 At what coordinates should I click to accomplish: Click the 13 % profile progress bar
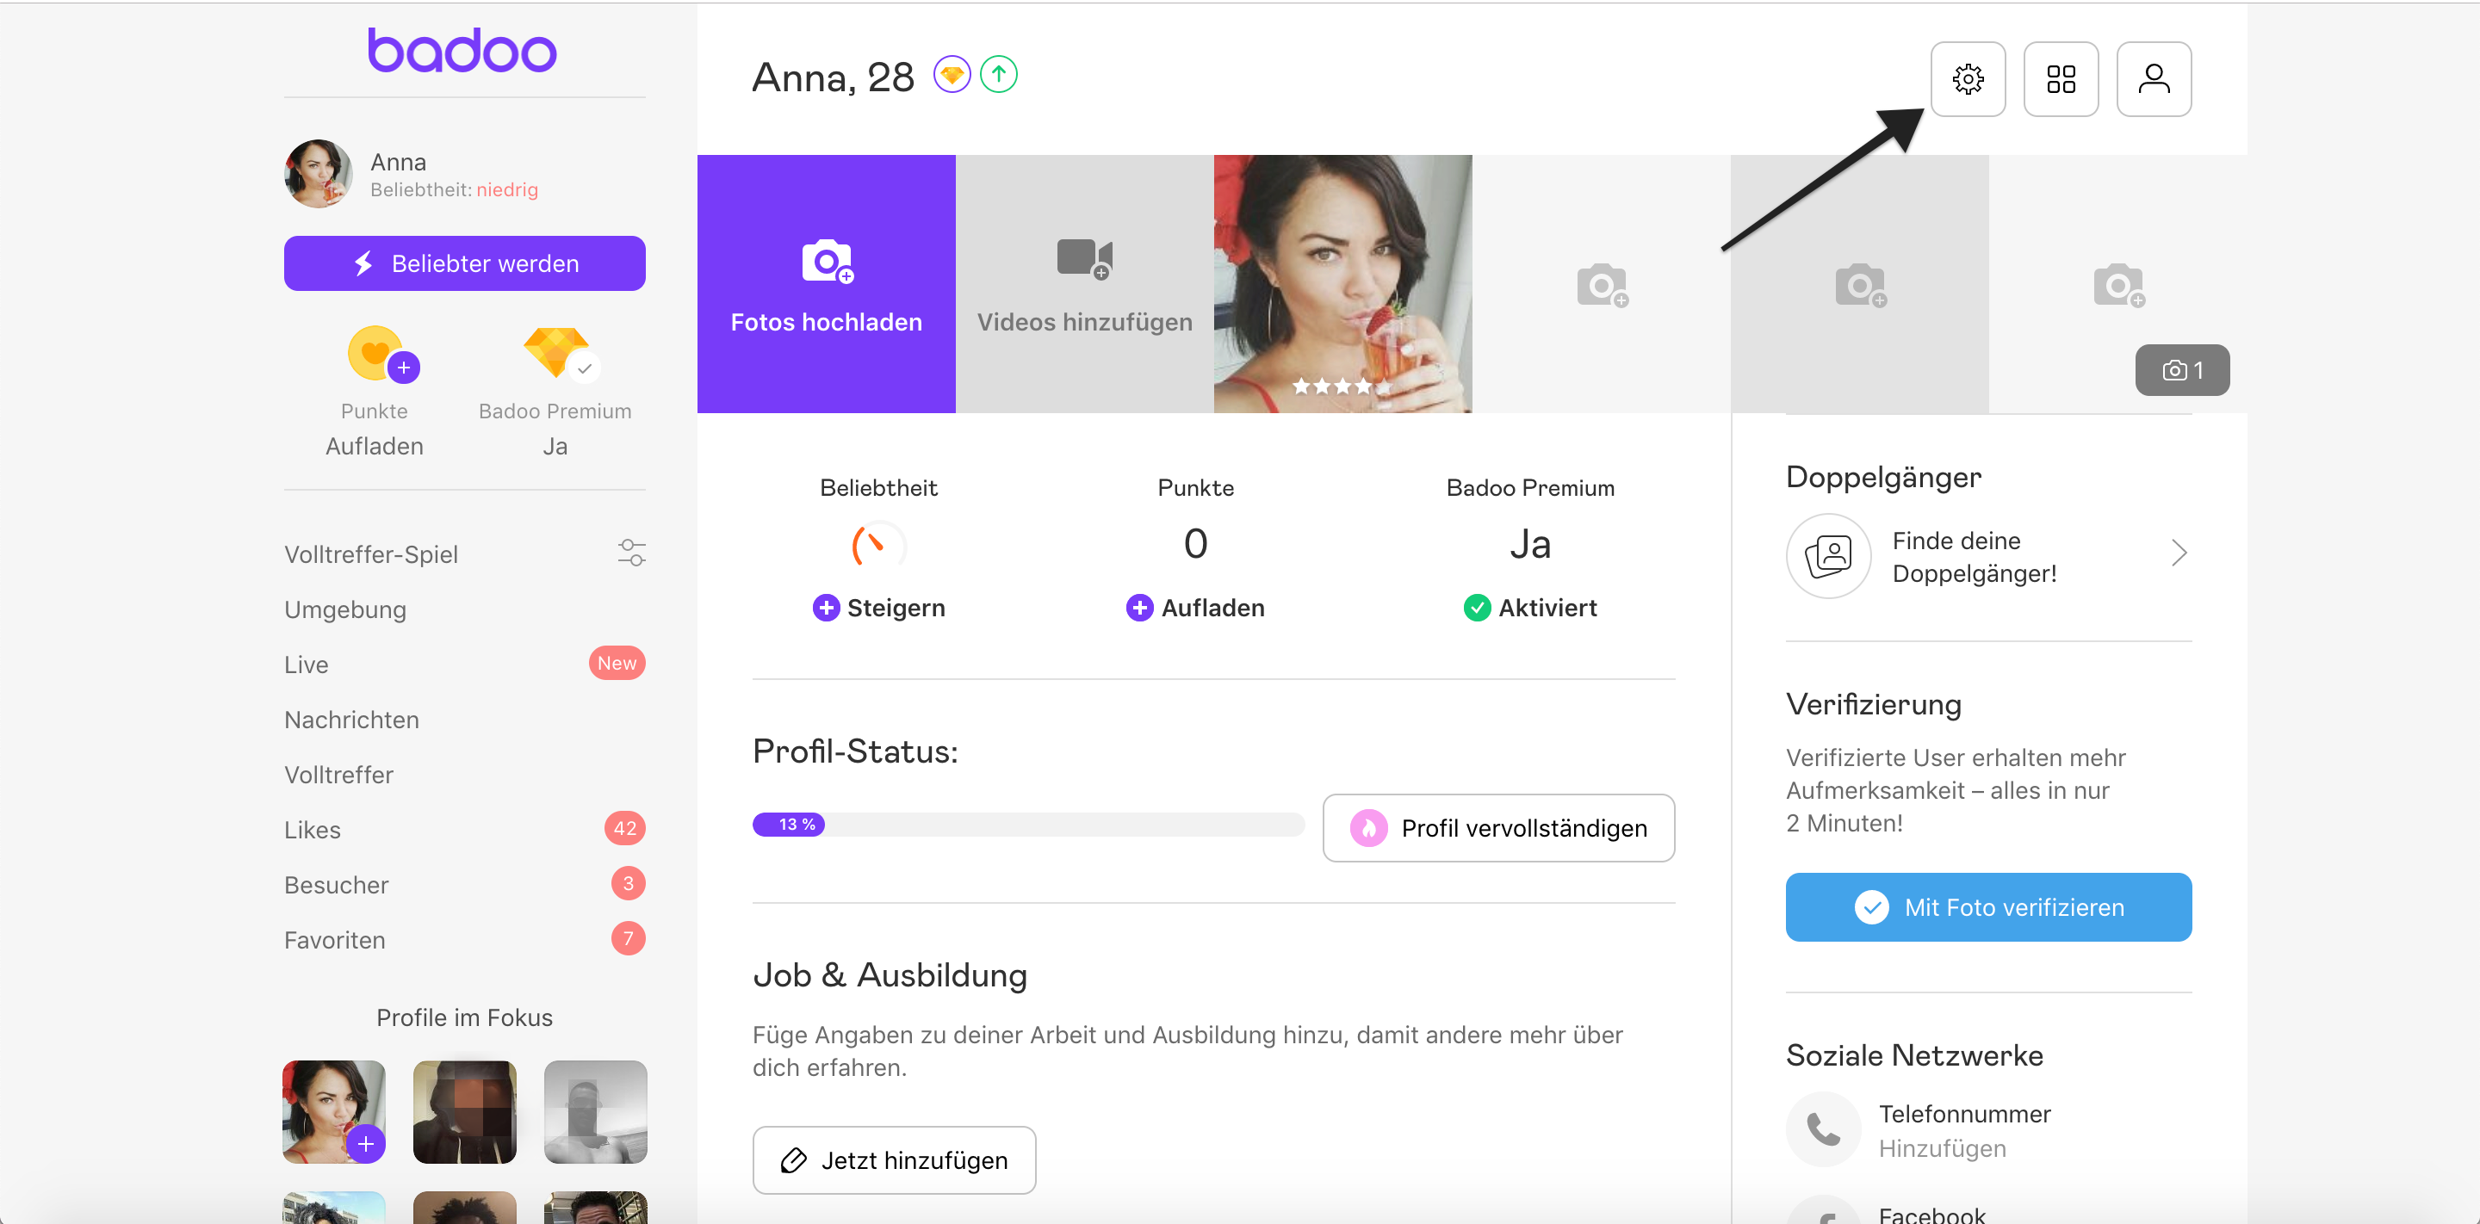(1027, 825)
